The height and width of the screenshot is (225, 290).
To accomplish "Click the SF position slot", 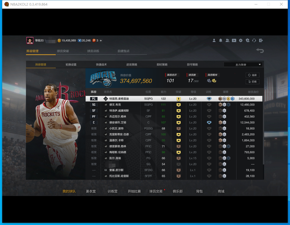I will point(94,111).
